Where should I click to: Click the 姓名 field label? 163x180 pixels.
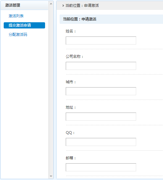[x=71, y=31]
